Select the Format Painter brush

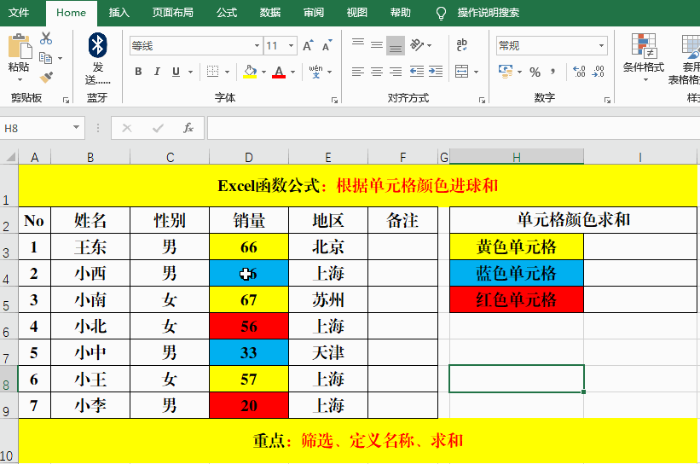[46, 77]
